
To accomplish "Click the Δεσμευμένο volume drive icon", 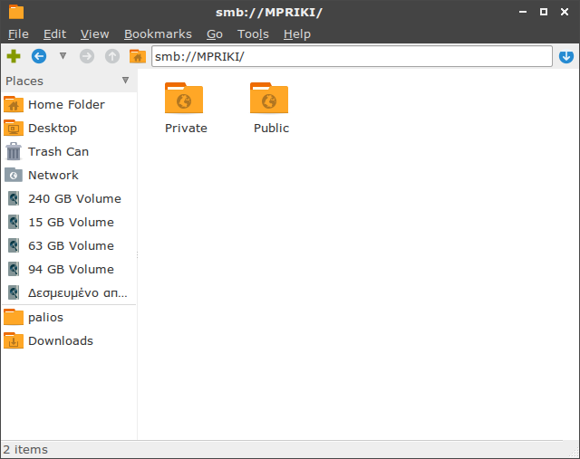I will click(14, 292).
